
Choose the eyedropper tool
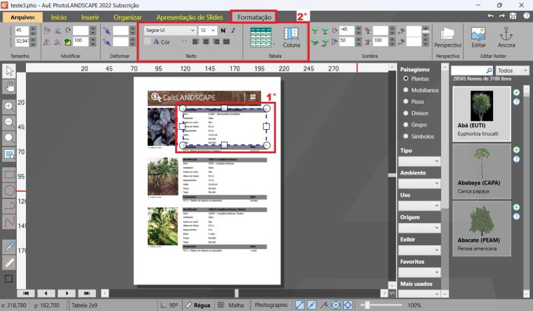click(9, 246)
